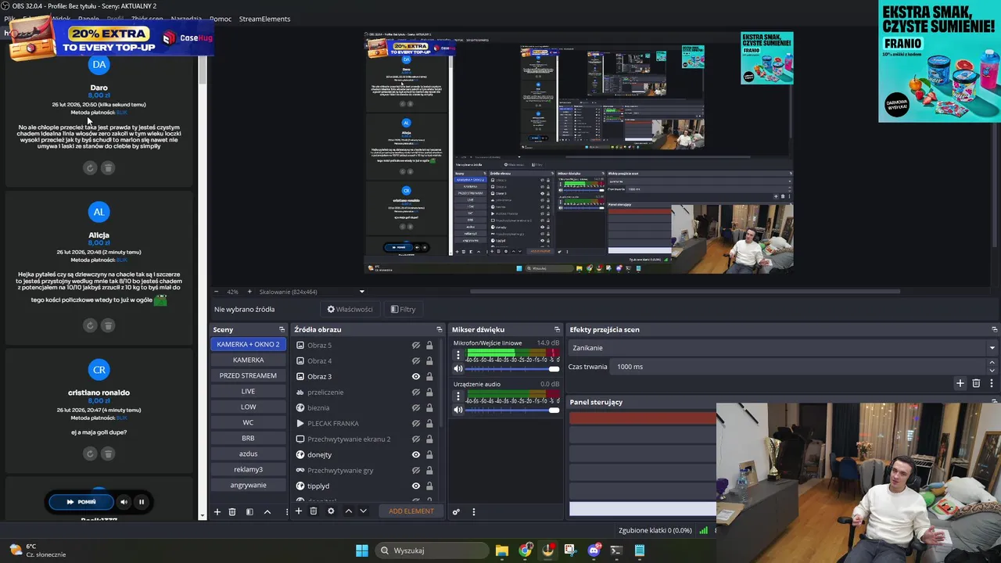Pause the donation queue with the pause icon
The width and height of the screenshot is (1001, 563).
point(142,502)
